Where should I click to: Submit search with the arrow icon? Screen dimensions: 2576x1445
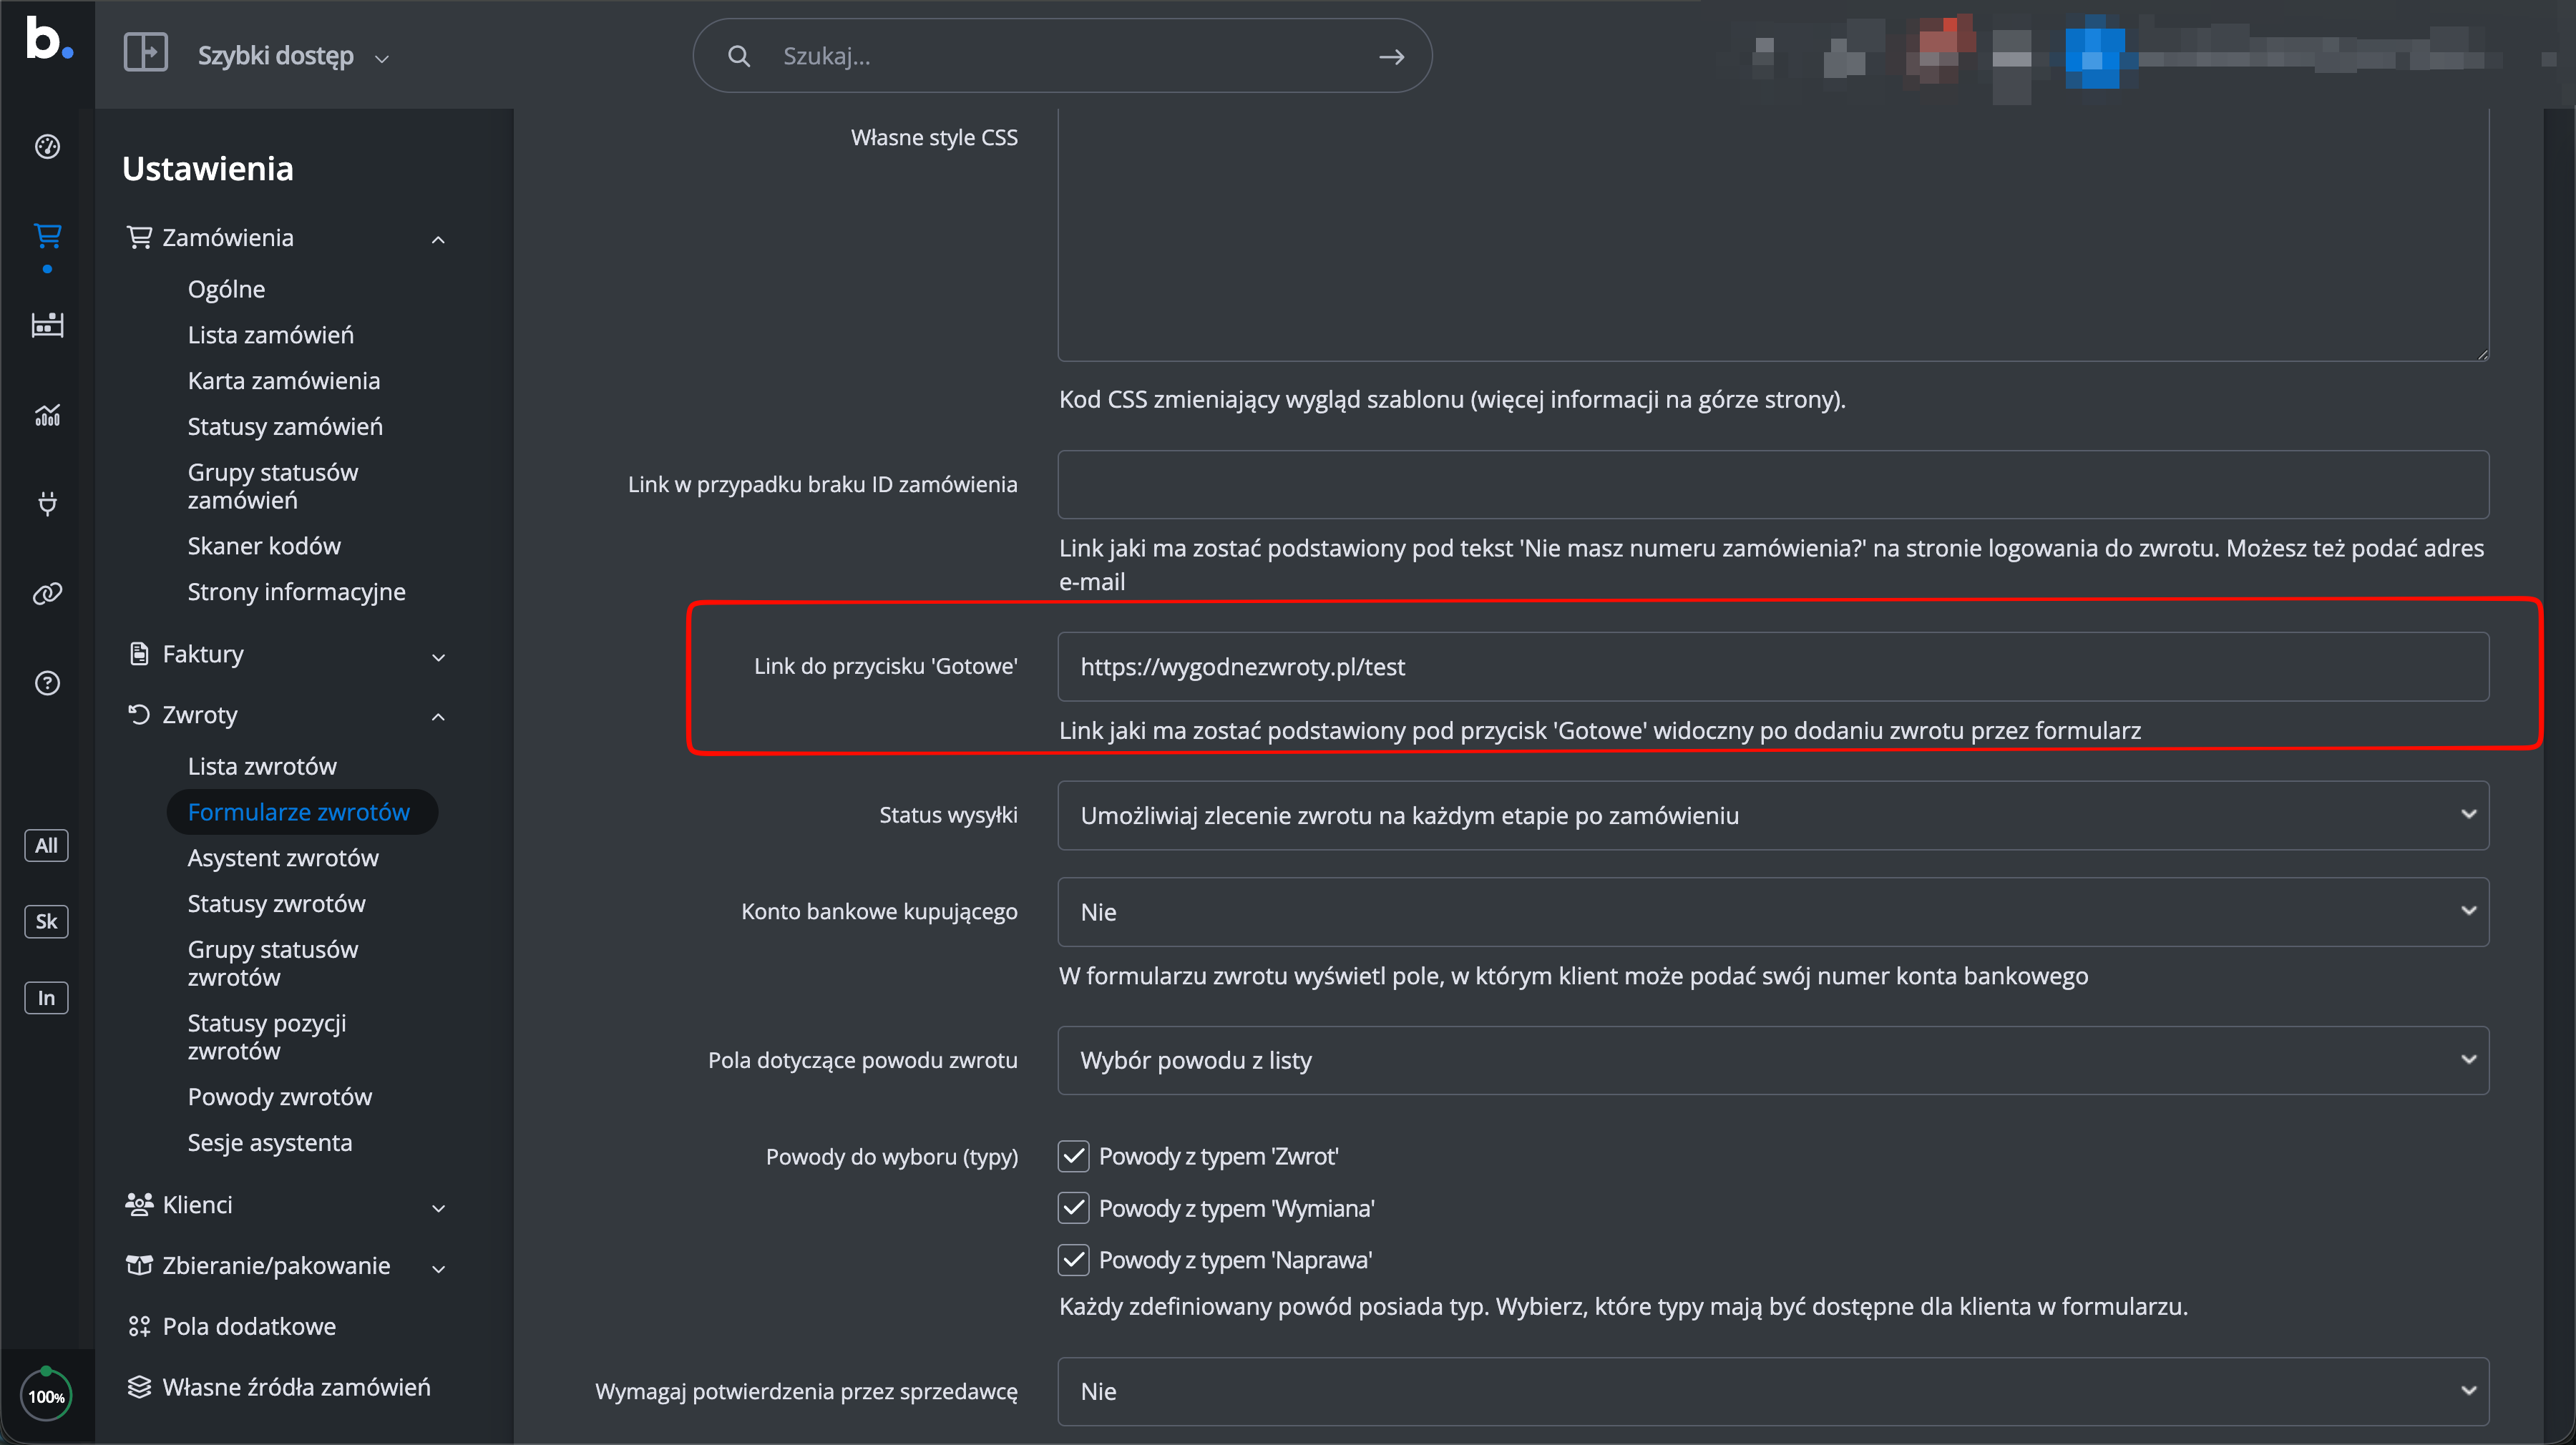coord(1391,56)
